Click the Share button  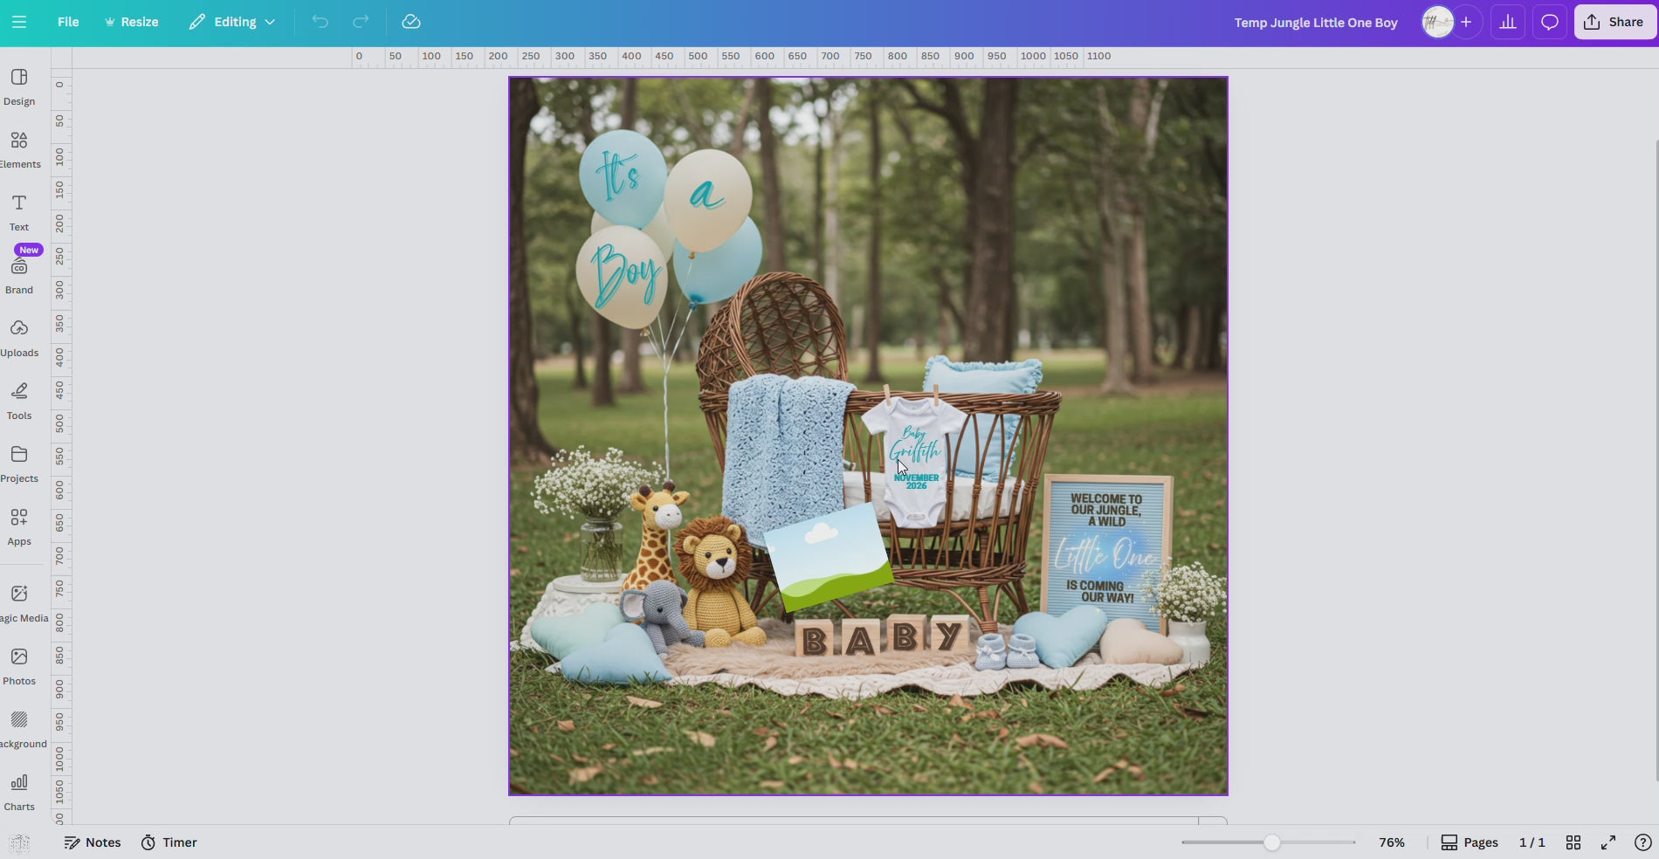click(x=1614, y=22)
